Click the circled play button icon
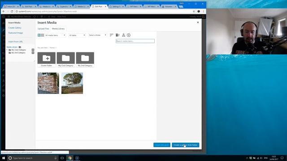 click(129, 35)
